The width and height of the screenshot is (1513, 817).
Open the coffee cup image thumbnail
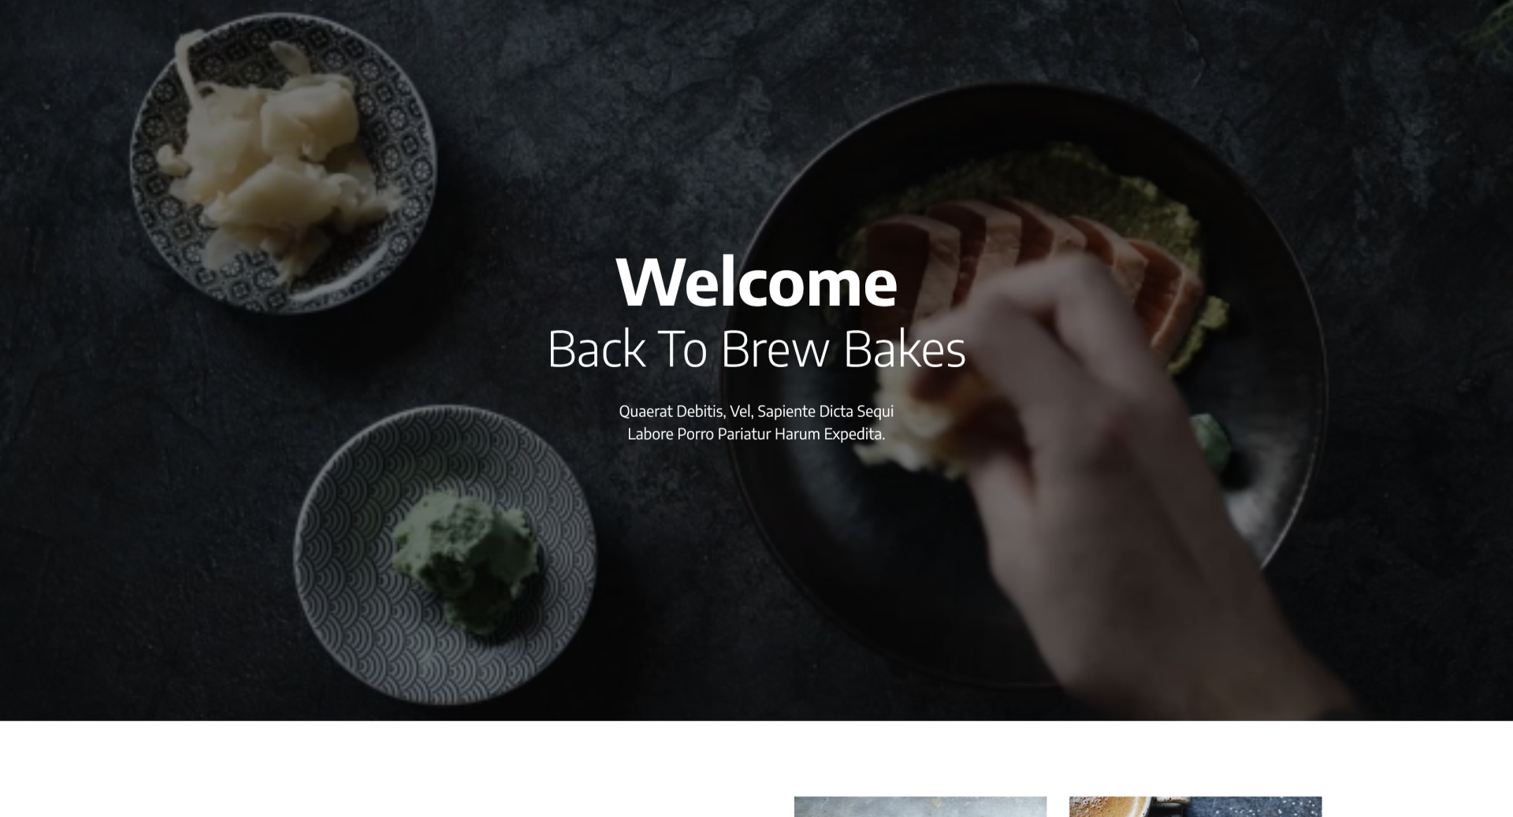1195,807
